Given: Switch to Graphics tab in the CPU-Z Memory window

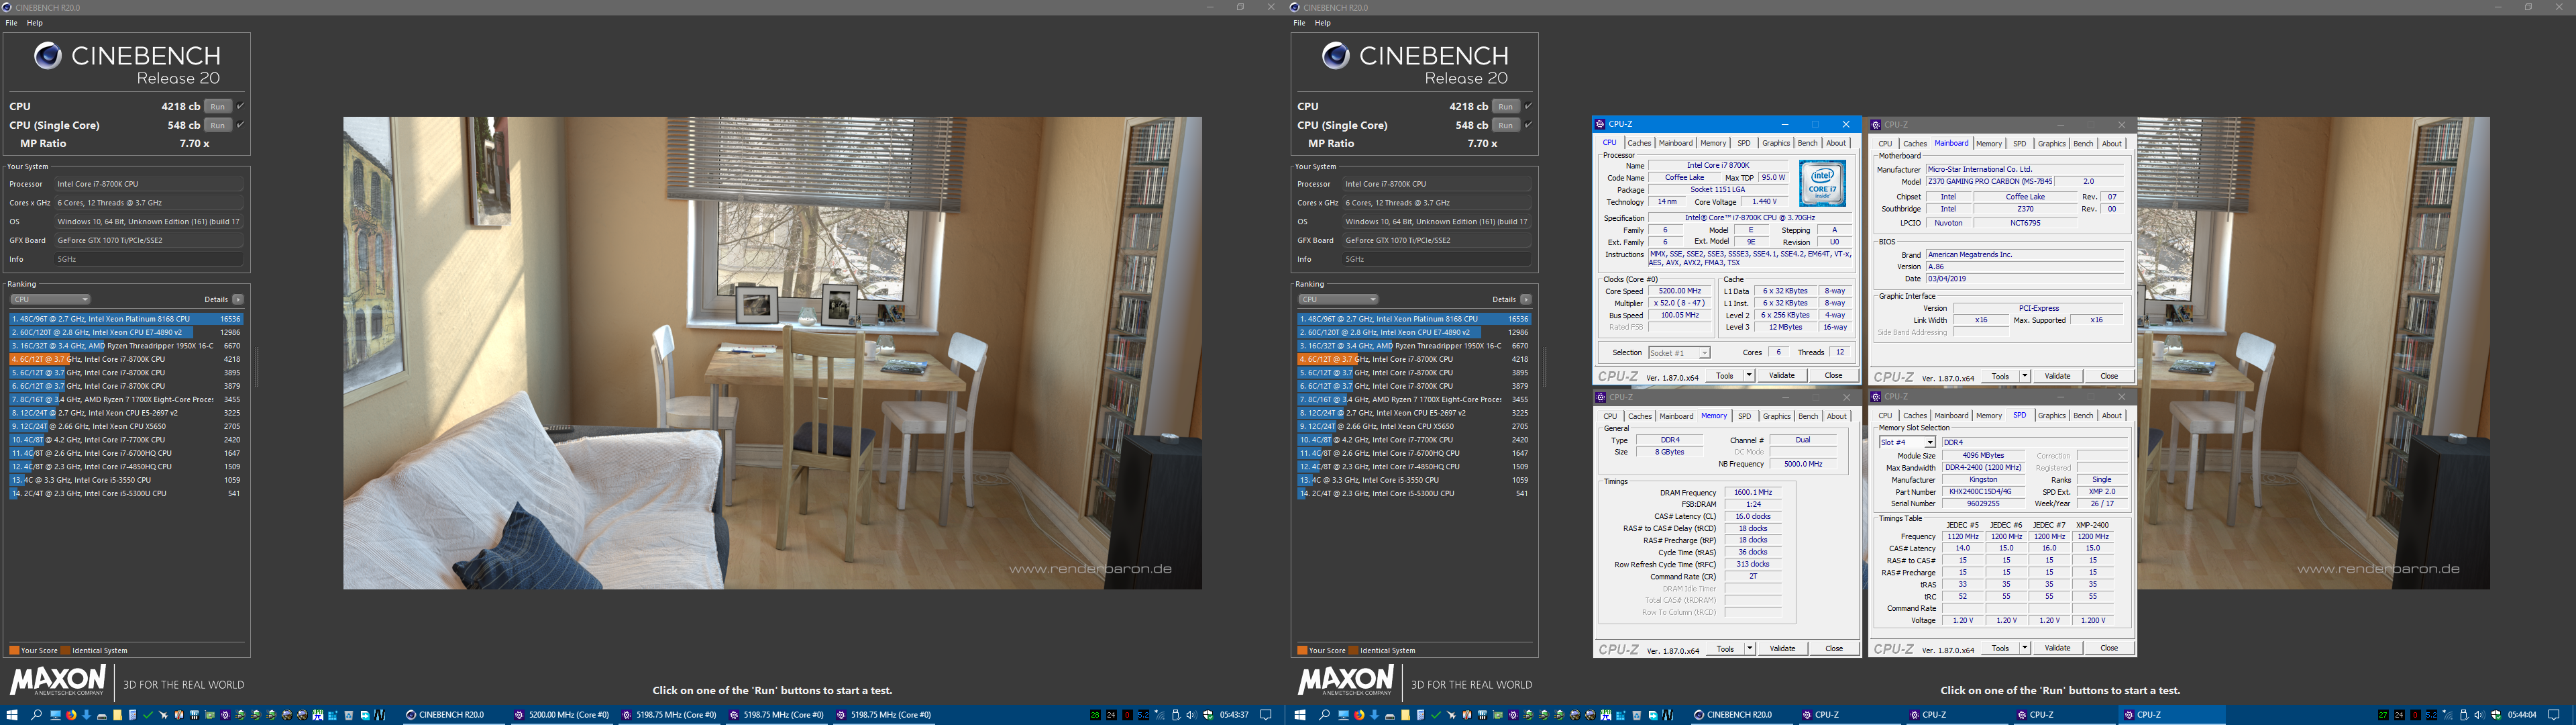Looking at the screenshot, I should (x=1776, y=416).
